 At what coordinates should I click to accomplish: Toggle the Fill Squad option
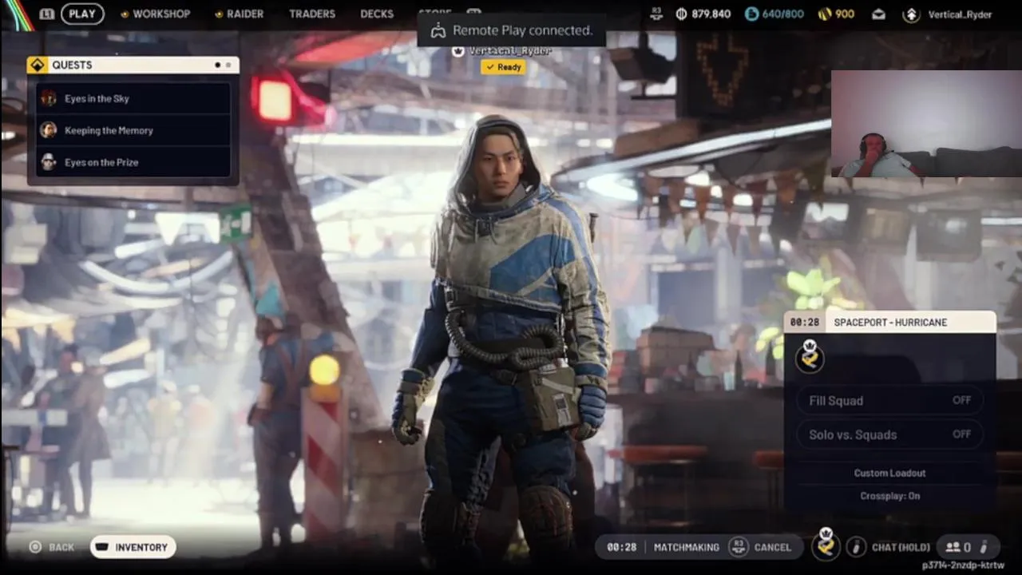point(890,400)
